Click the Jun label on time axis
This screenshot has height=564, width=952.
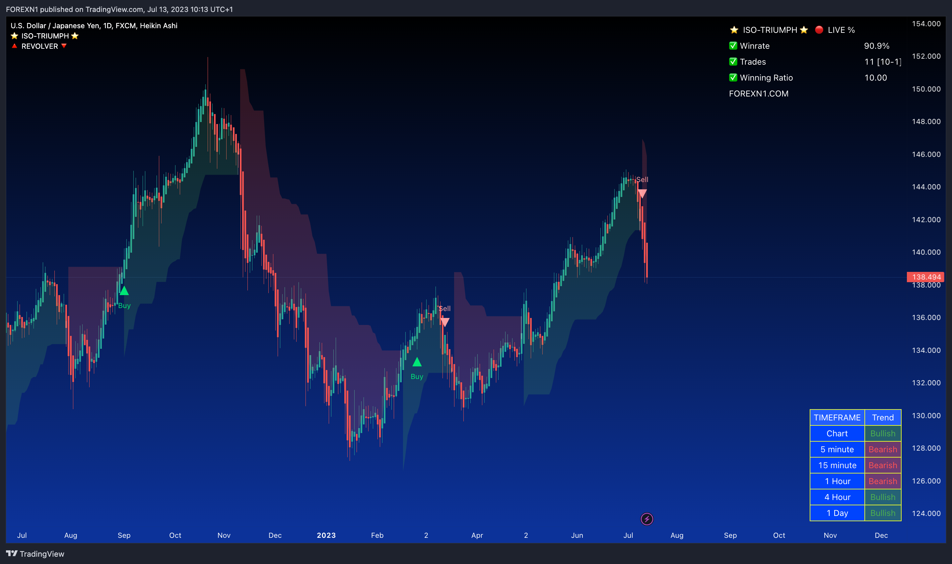(577, 535)
